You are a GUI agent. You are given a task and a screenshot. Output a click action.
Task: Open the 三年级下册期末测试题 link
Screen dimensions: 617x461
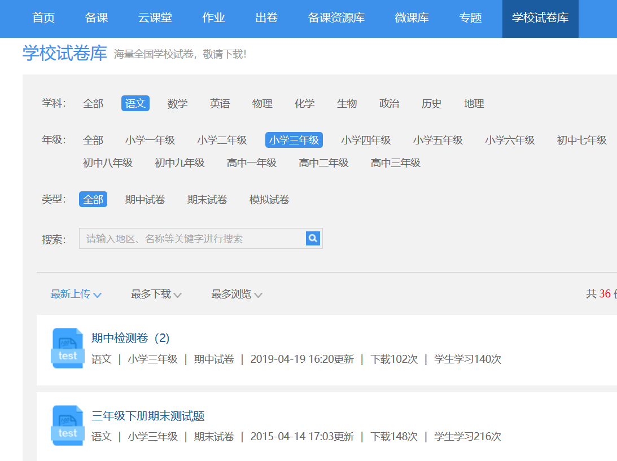(148, 416)
